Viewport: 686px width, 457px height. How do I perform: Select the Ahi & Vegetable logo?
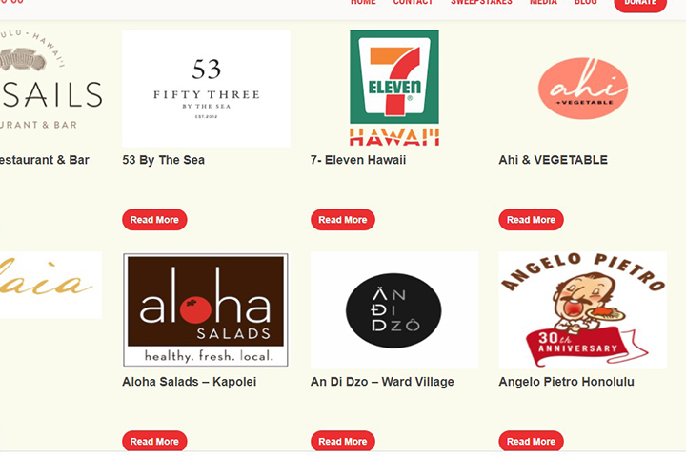pos(583,89)
